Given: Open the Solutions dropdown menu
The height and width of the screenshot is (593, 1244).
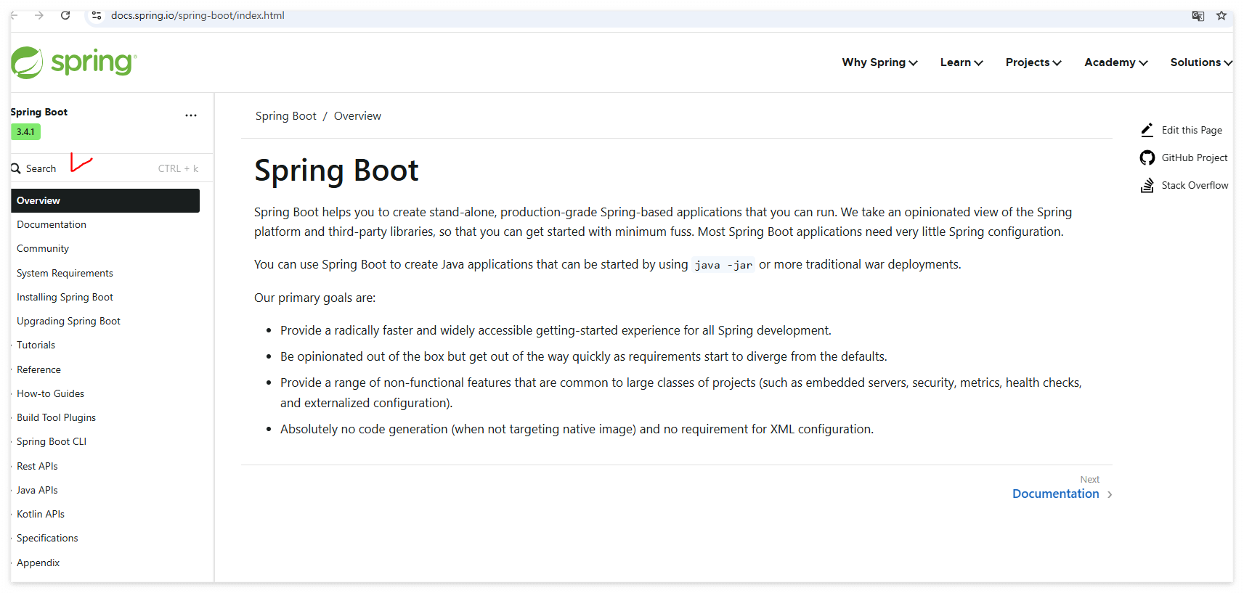Looking at the screenshot, I should click(x=1201, y=62).
